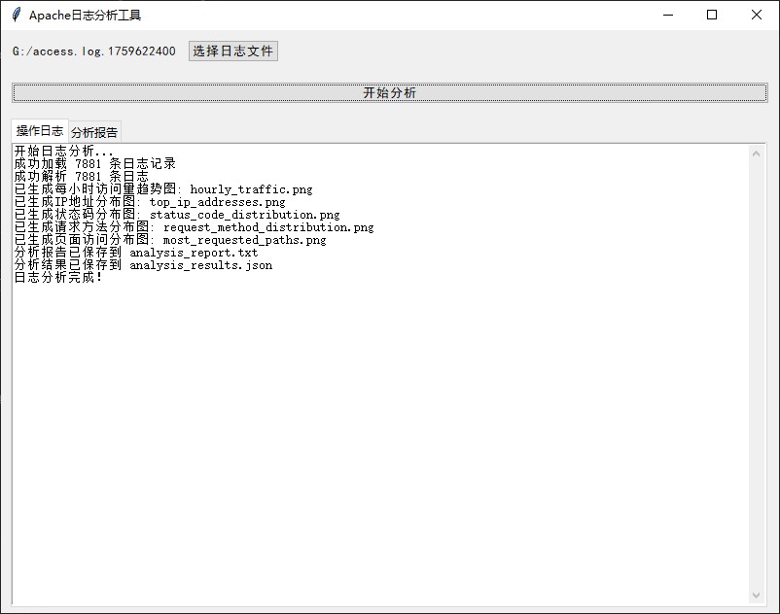Image resolution: width=780 pixels, height=614 pixels.
Task: Click the 日志分析完成! line in log
Action: click(x=58, y=278)
